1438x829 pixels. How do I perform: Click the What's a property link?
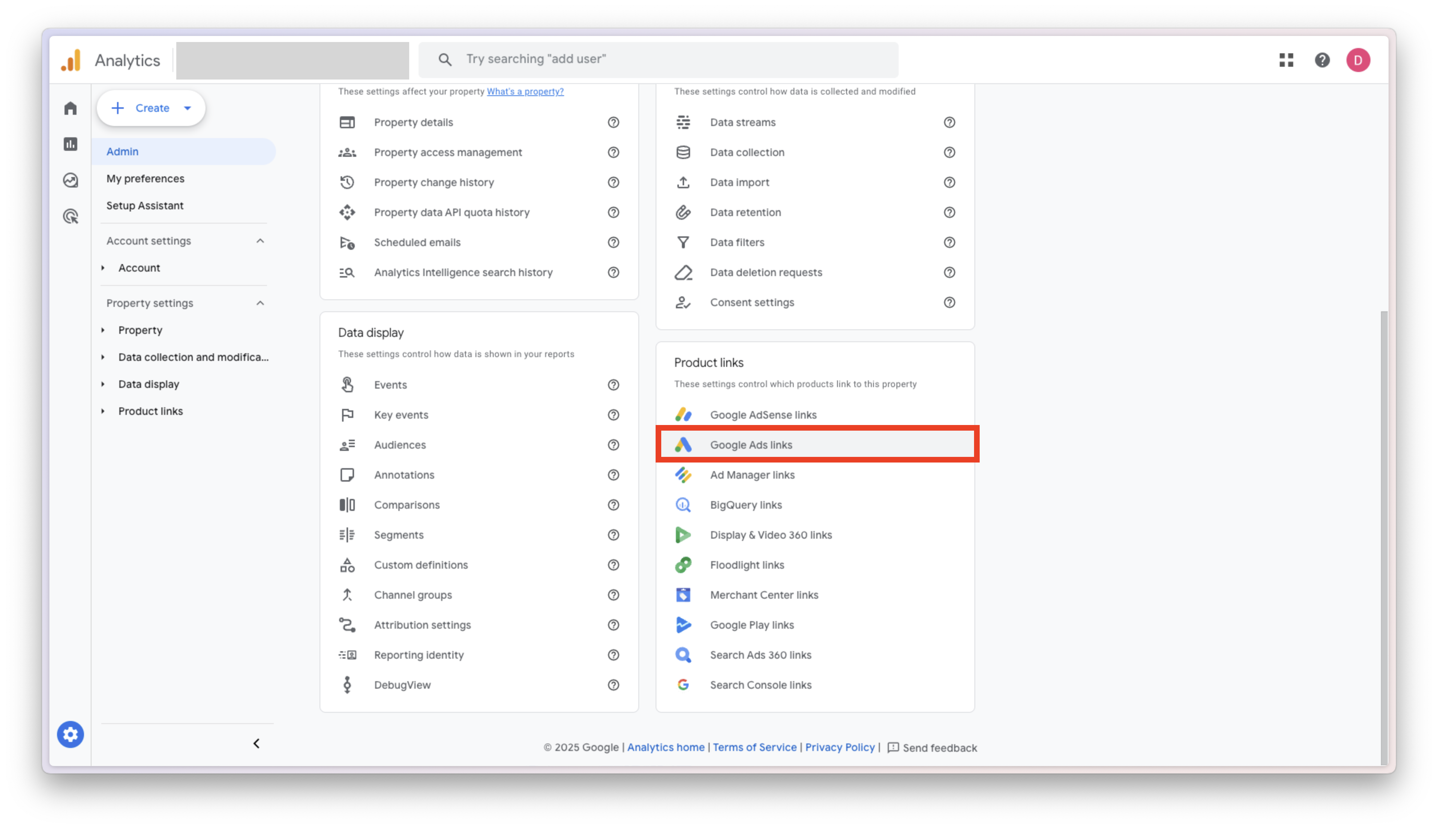tap(525, 92)
